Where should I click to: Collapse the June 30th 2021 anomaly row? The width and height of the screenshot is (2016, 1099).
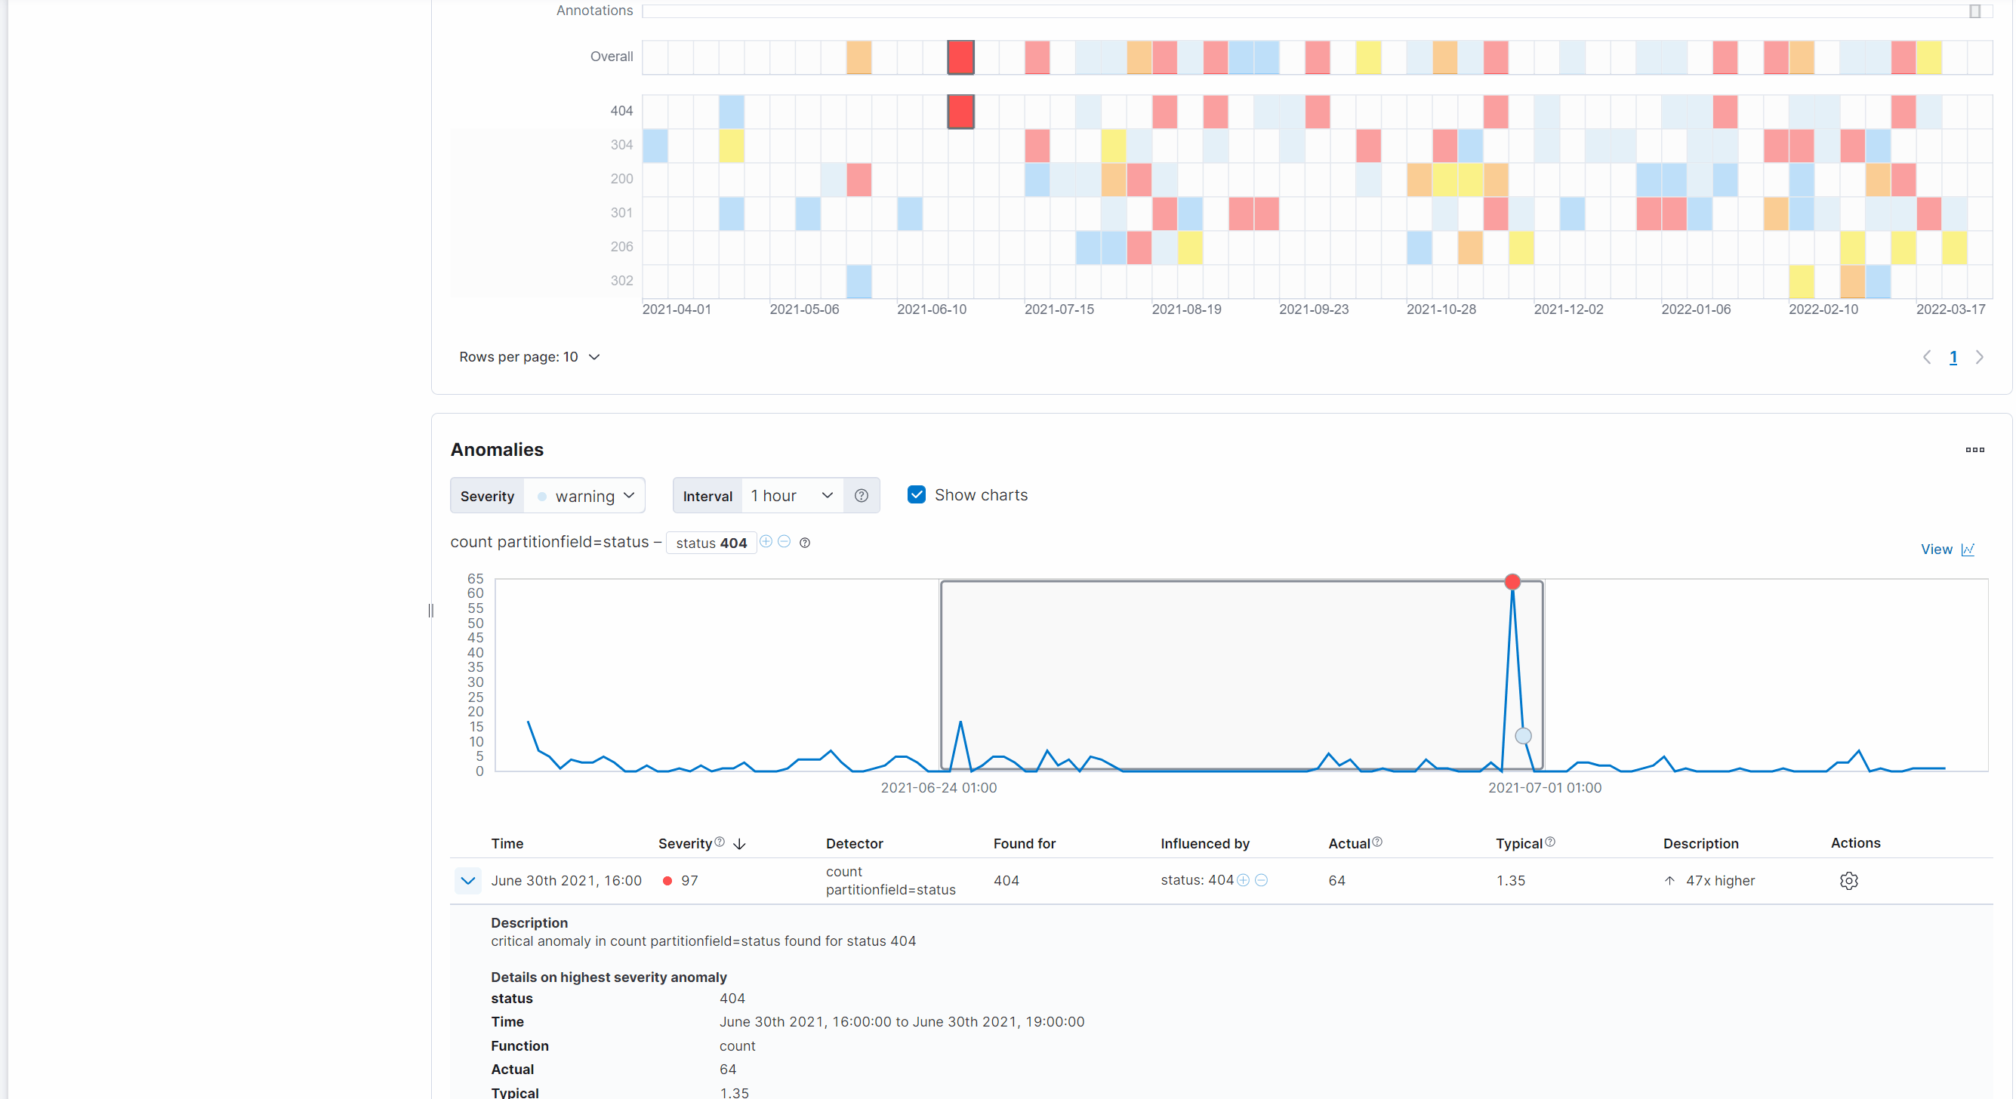click(468, 881)
